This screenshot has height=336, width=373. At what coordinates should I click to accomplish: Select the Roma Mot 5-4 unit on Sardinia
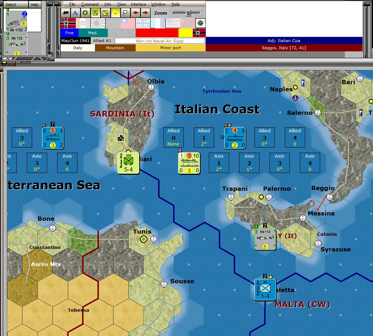(x=128, y=163)
